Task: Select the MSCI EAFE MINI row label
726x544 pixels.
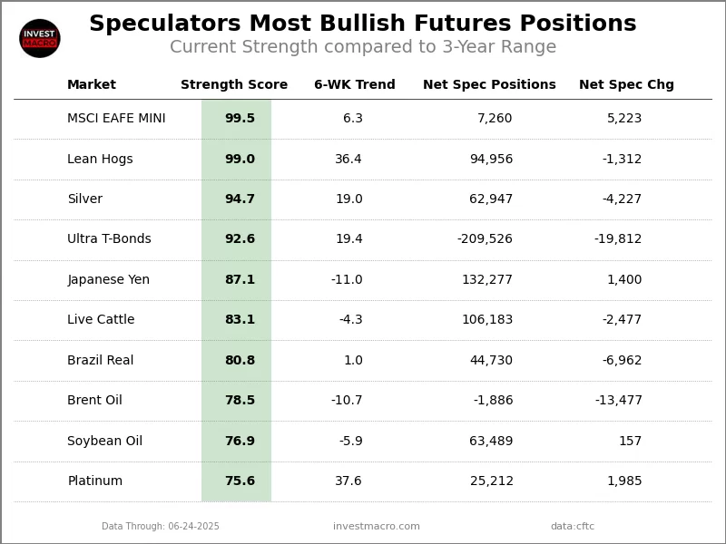Action: point(116,119)
